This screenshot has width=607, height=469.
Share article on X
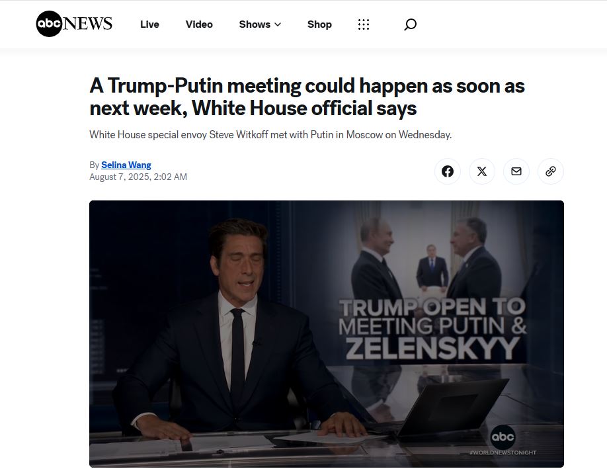coord(482,171)
